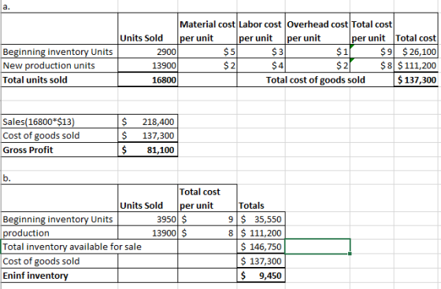Select the gross profit value 81,100
The height and width of the screenshot is (289, 441).
coord(148,149)
